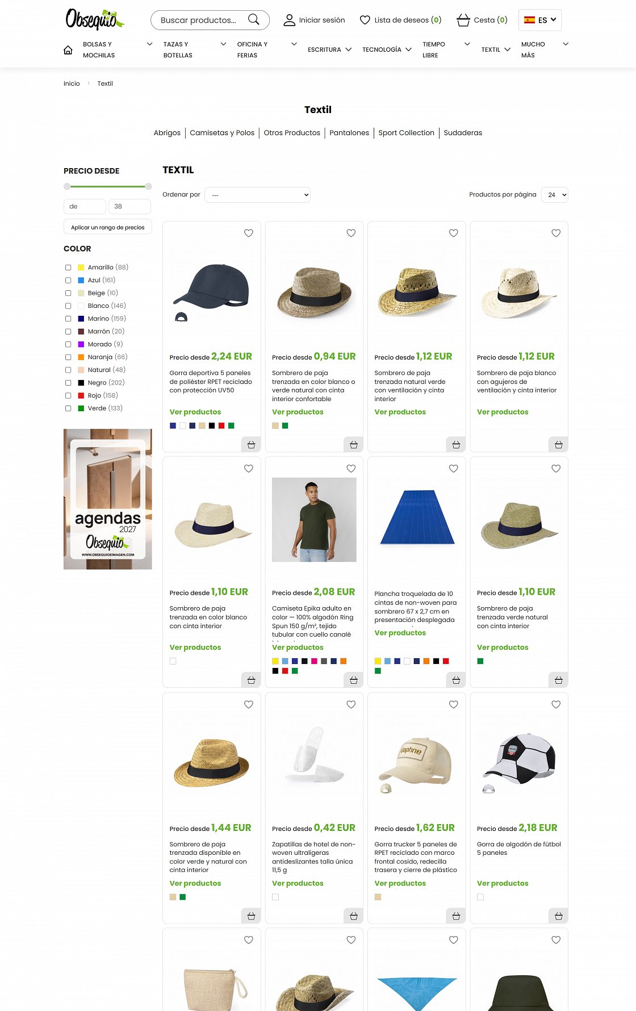Open the agendas 2027 banner

point(108,499)
